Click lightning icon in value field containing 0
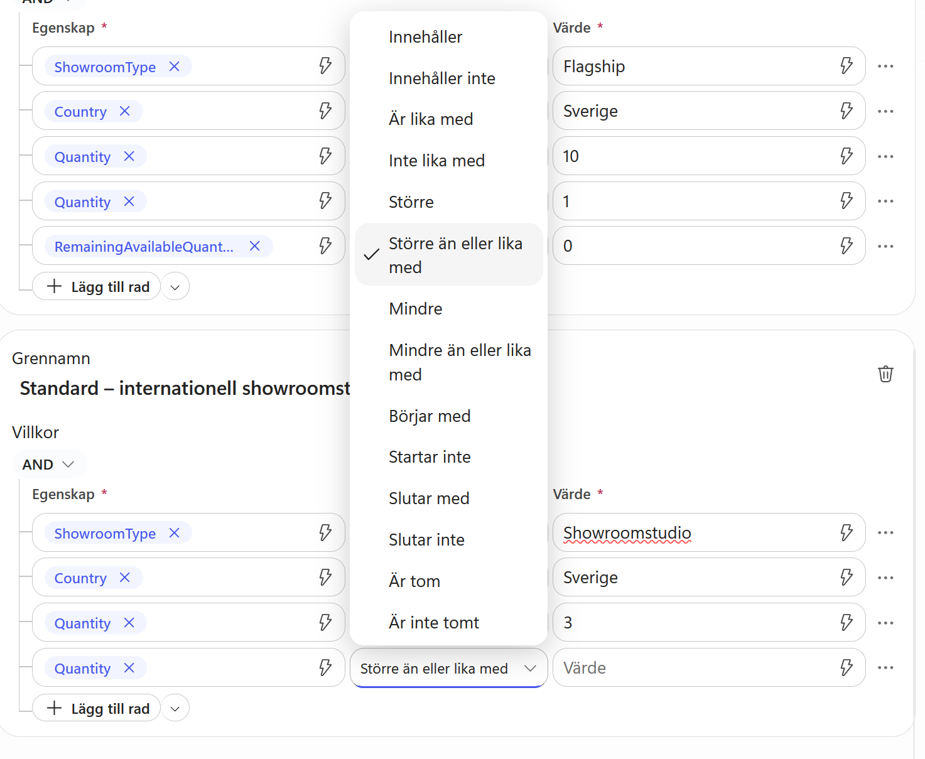 (x=847, y=246)
